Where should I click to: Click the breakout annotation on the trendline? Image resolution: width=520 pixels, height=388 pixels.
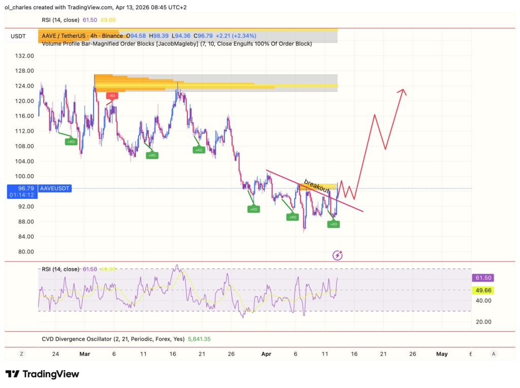(x=316, y=187)
